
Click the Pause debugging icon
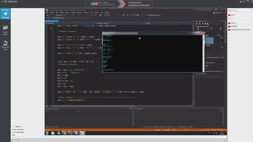tap(104, 15)
